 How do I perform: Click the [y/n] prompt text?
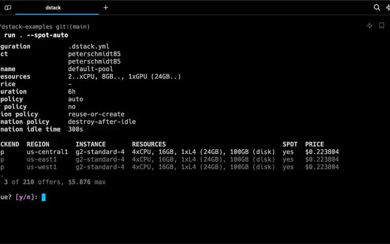pos(24,197)
